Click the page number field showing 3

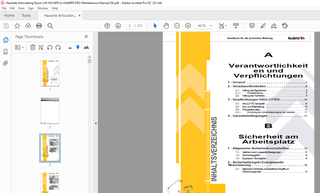pyautogui.click(x=130, y=26)
